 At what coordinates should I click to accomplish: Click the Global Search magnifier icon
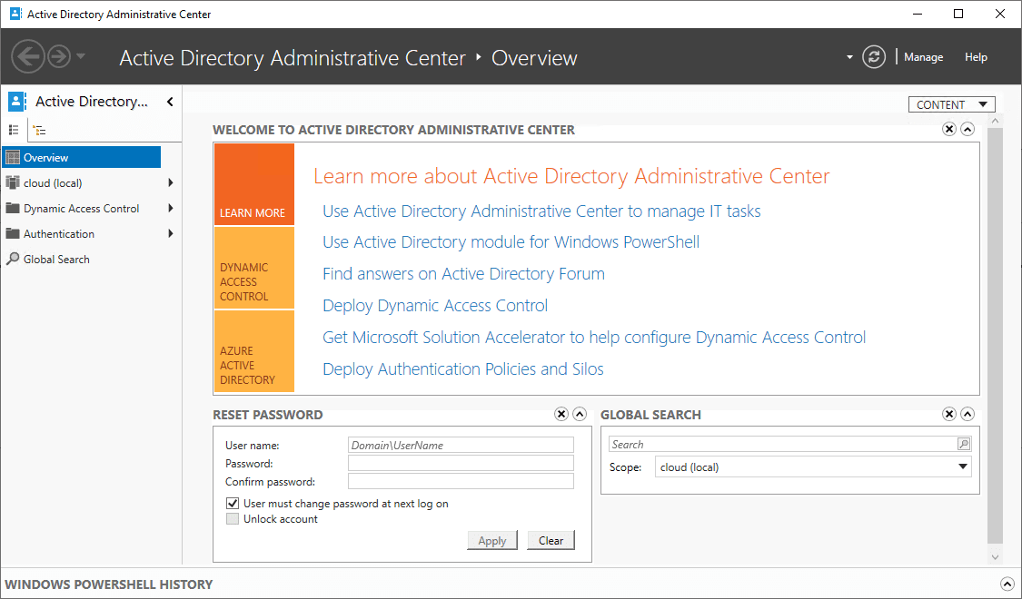(x=964, y=445)
